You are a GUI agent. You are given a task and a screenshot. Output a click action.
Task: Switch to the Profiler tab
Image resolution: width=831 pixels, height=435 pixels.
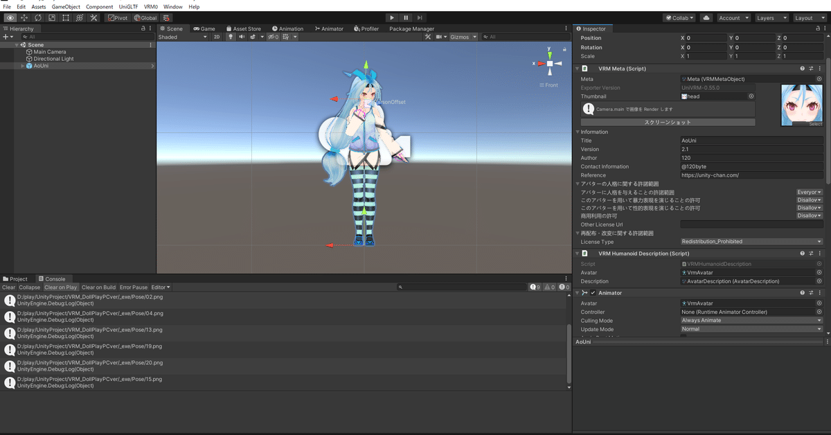366,29
